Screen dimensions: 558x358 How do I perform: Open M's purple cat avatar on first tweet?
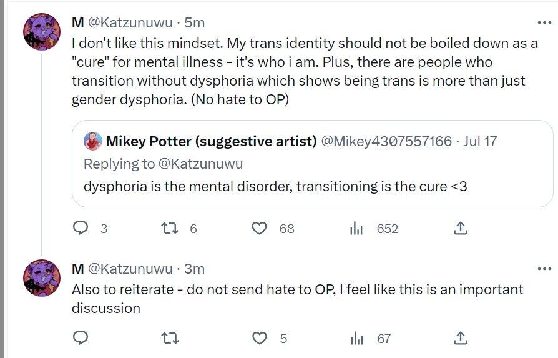42,32
